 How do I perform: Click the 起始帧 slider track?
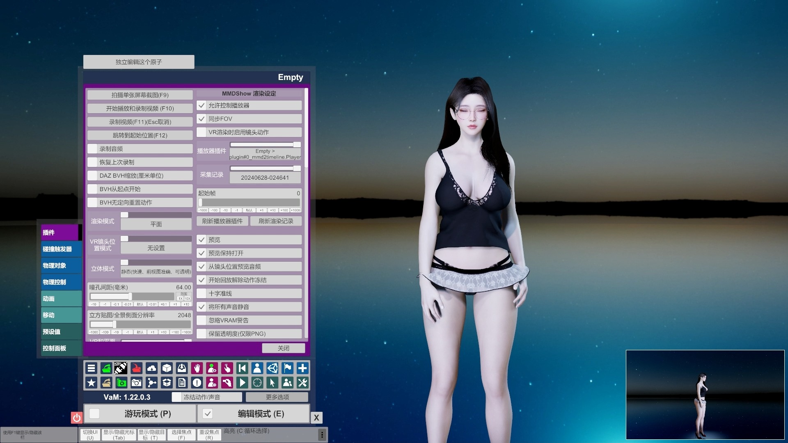pos(250,203)
